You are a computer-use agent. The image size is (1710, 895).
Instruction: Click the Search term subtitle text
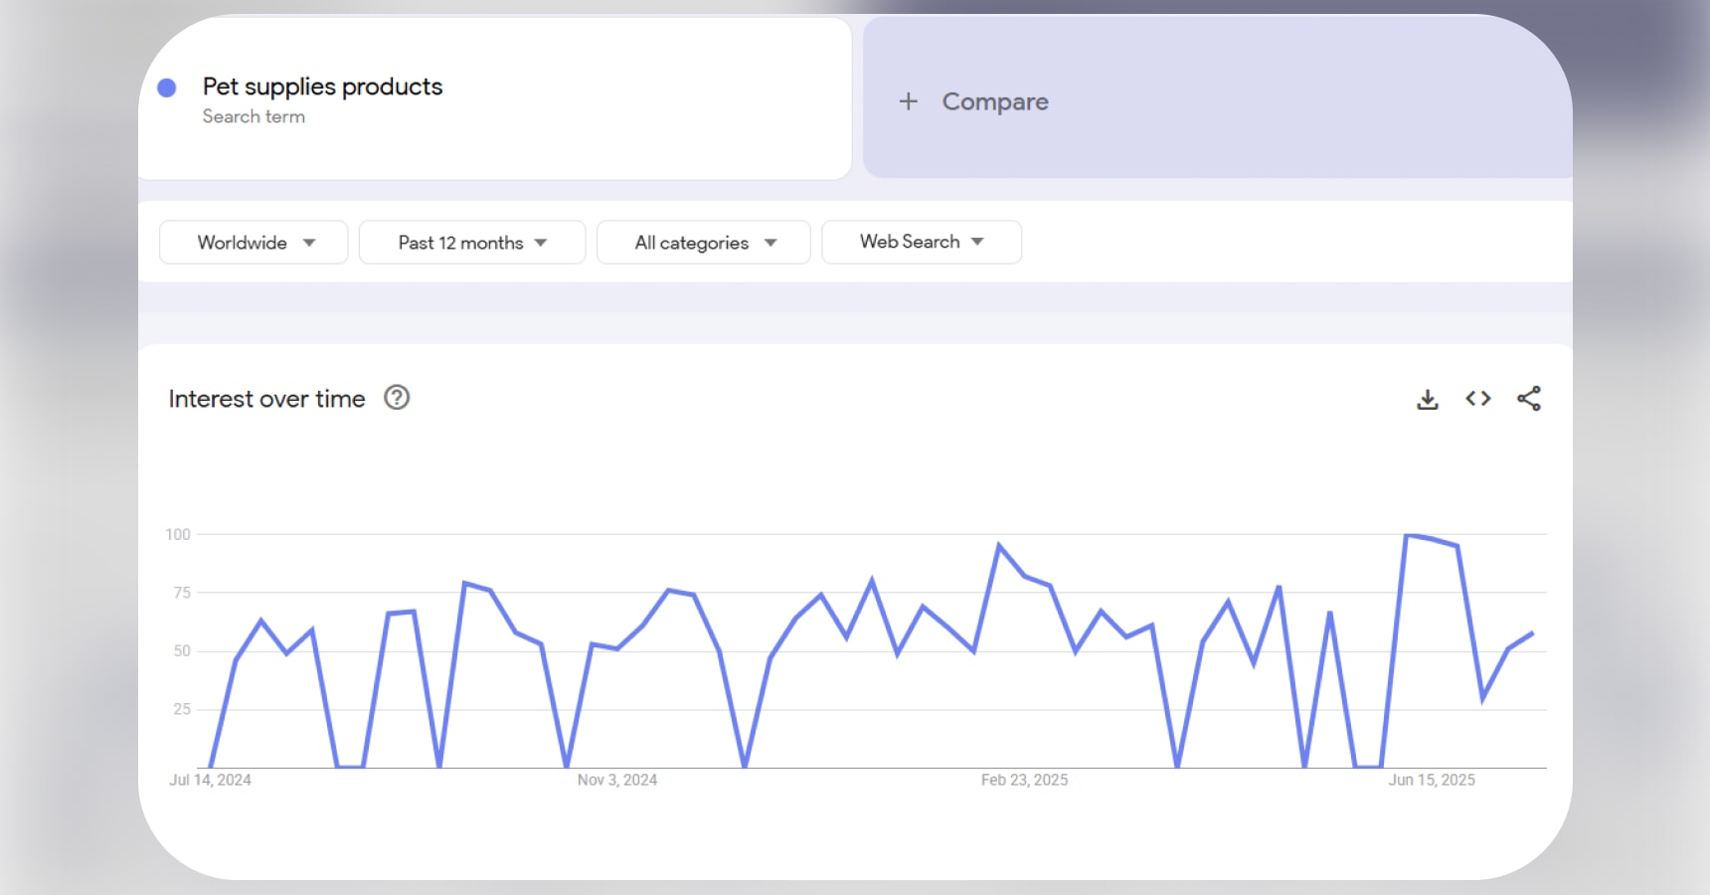coord(255,116)
